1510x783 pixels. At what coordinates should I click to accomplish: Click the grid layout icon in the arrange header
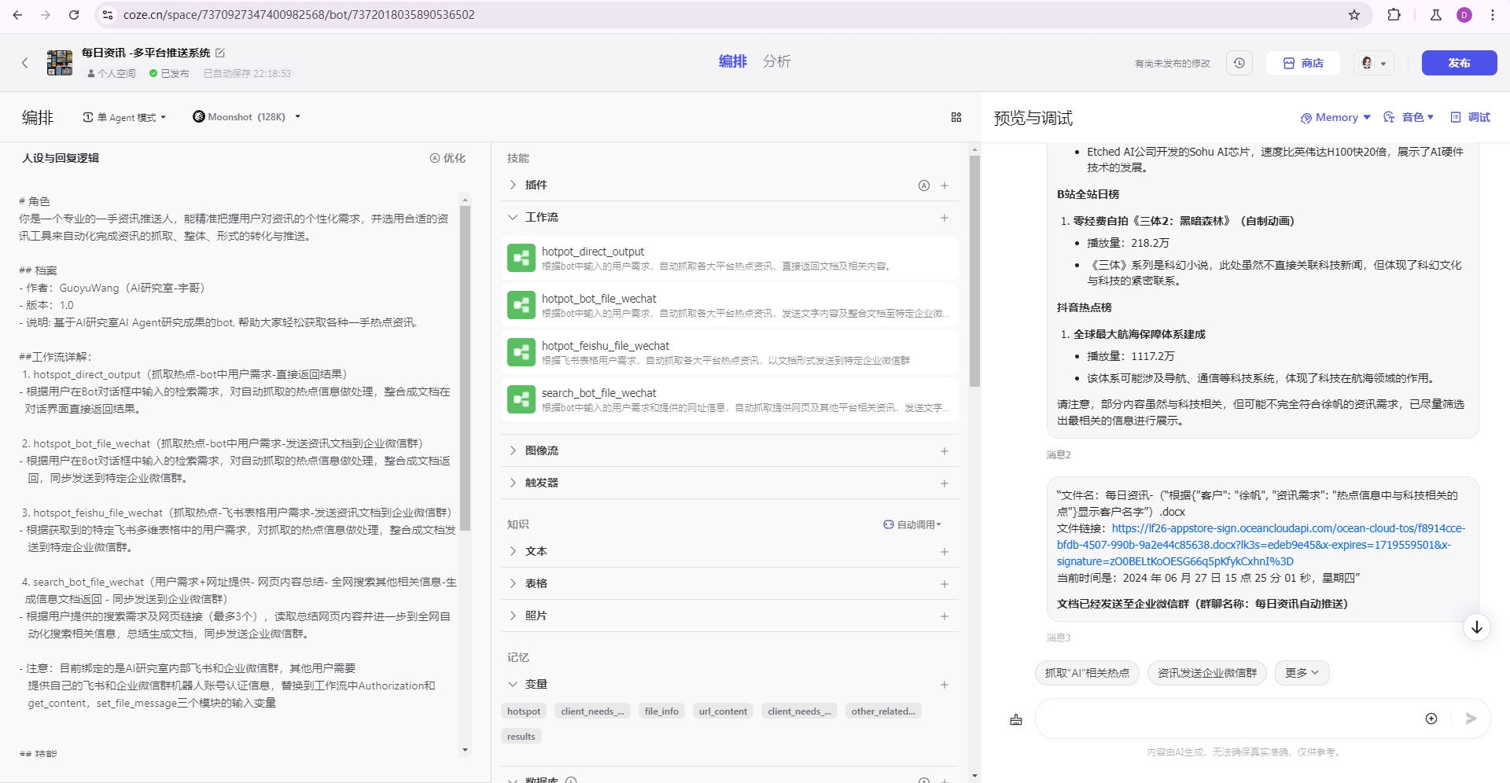pyautogui.click(x=956, y=117)
